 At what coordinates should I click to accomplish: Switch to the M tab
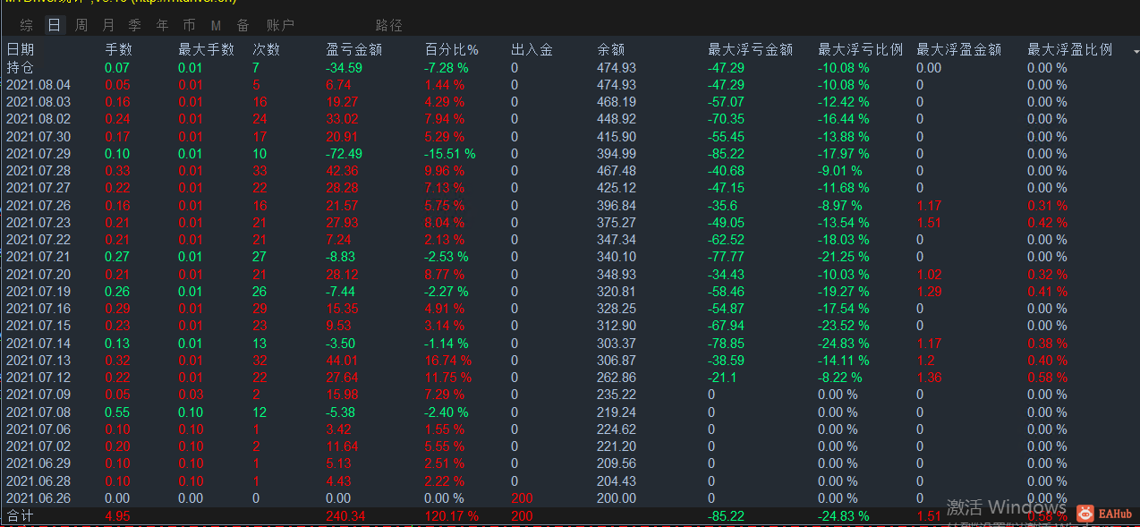(x=216, y=25)
